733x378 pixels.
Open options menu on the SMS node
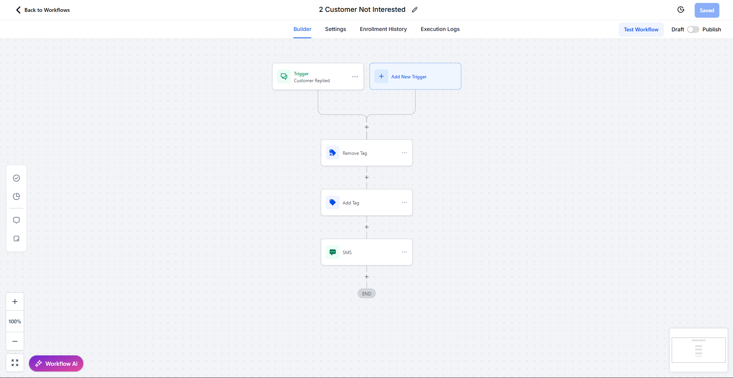point(404,252)
